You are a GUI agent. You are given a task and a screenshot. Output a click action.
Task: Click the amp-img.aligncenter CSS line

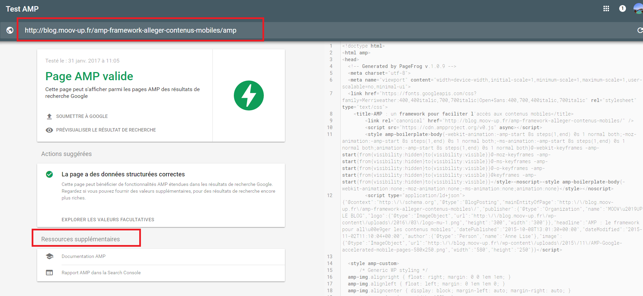coord(459,291)
